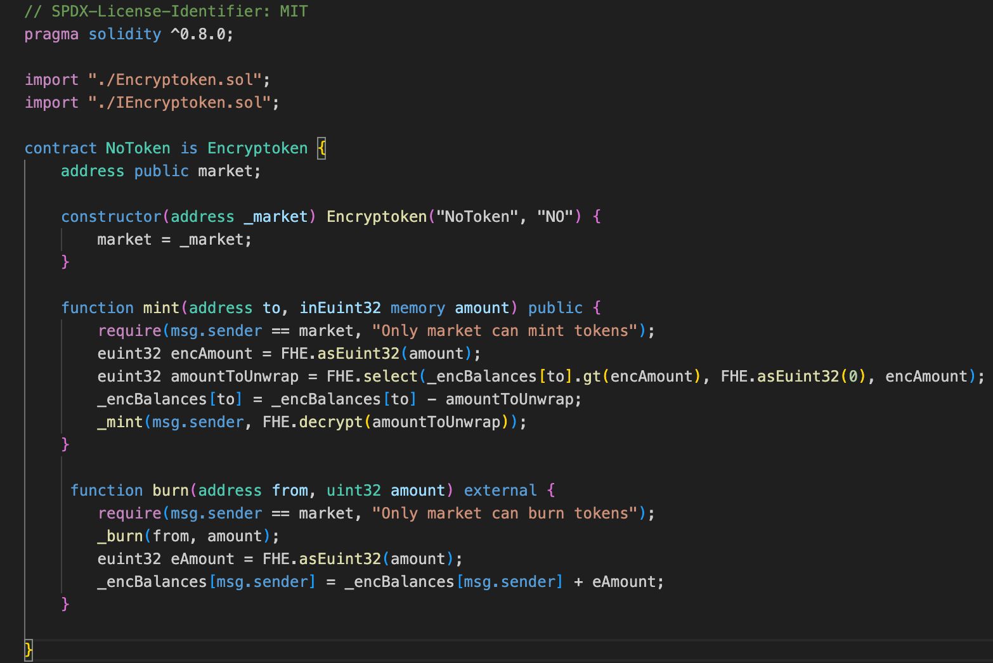Click the 'address public market;' declaration

161,171
